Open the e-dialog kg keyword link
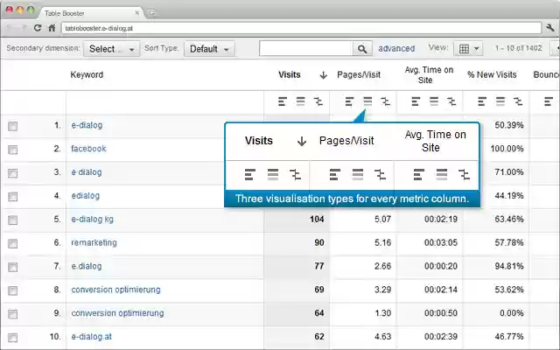This screenshot has height=350, width=560. coord(92,219)
